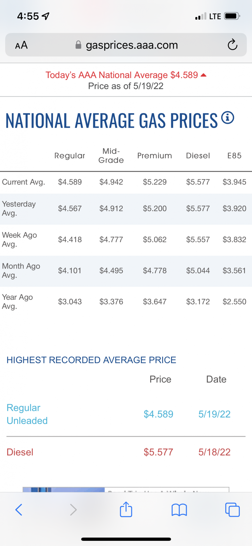Select the E85 column header
The image size is (252, 546).
234,156
